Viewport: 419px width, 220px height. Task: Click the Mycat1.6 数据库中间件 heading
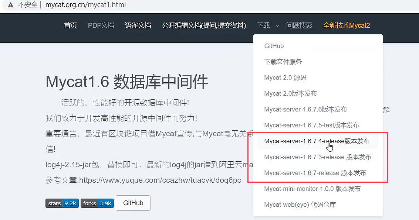(x=127, y=82)
